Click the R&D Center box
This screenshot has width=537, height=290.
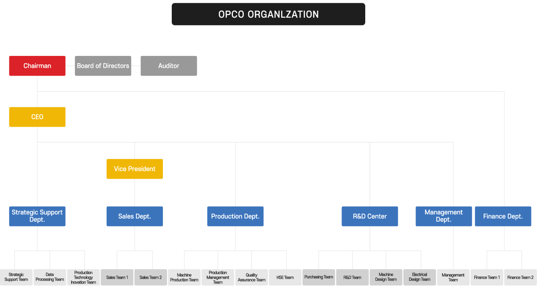coord(370,216)
